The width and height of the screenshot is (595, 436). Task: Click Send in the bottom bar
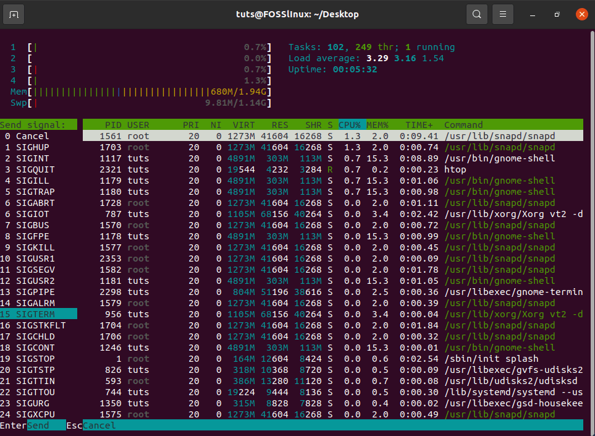click(46, 425)
